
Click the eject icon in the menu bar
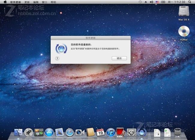(x=146, y=2)
